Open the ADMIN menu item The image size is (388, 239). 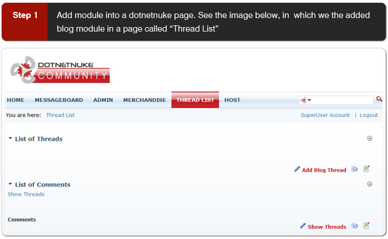tap(103, 100)
